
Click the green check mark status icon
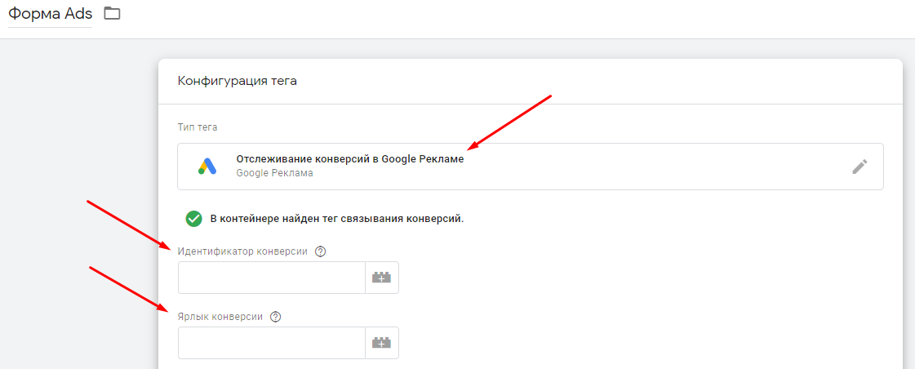point(193,219)
